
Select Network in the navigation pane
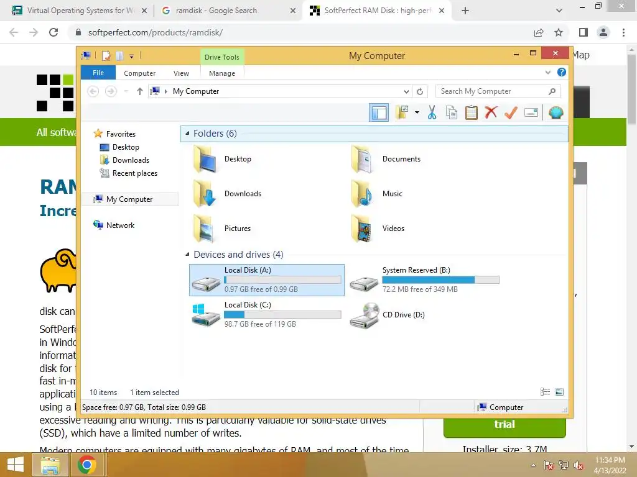(120, 225)
